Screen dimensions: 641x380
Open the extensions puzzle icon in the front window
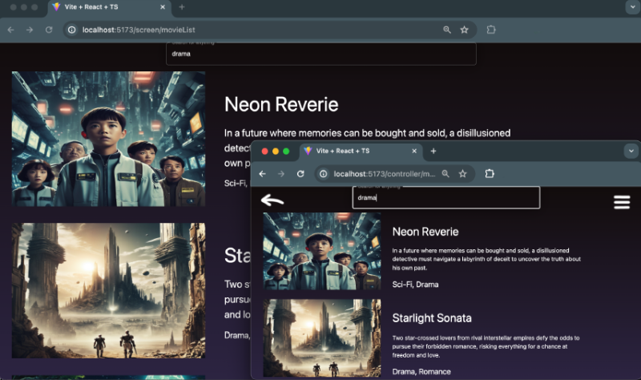click(x=490, y=173)
